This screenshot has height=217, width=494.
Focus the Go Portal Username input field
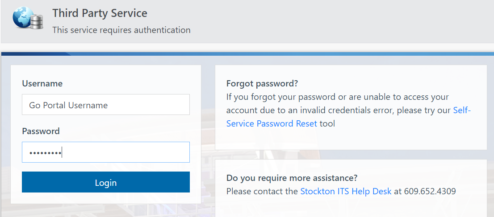[106, 104]
